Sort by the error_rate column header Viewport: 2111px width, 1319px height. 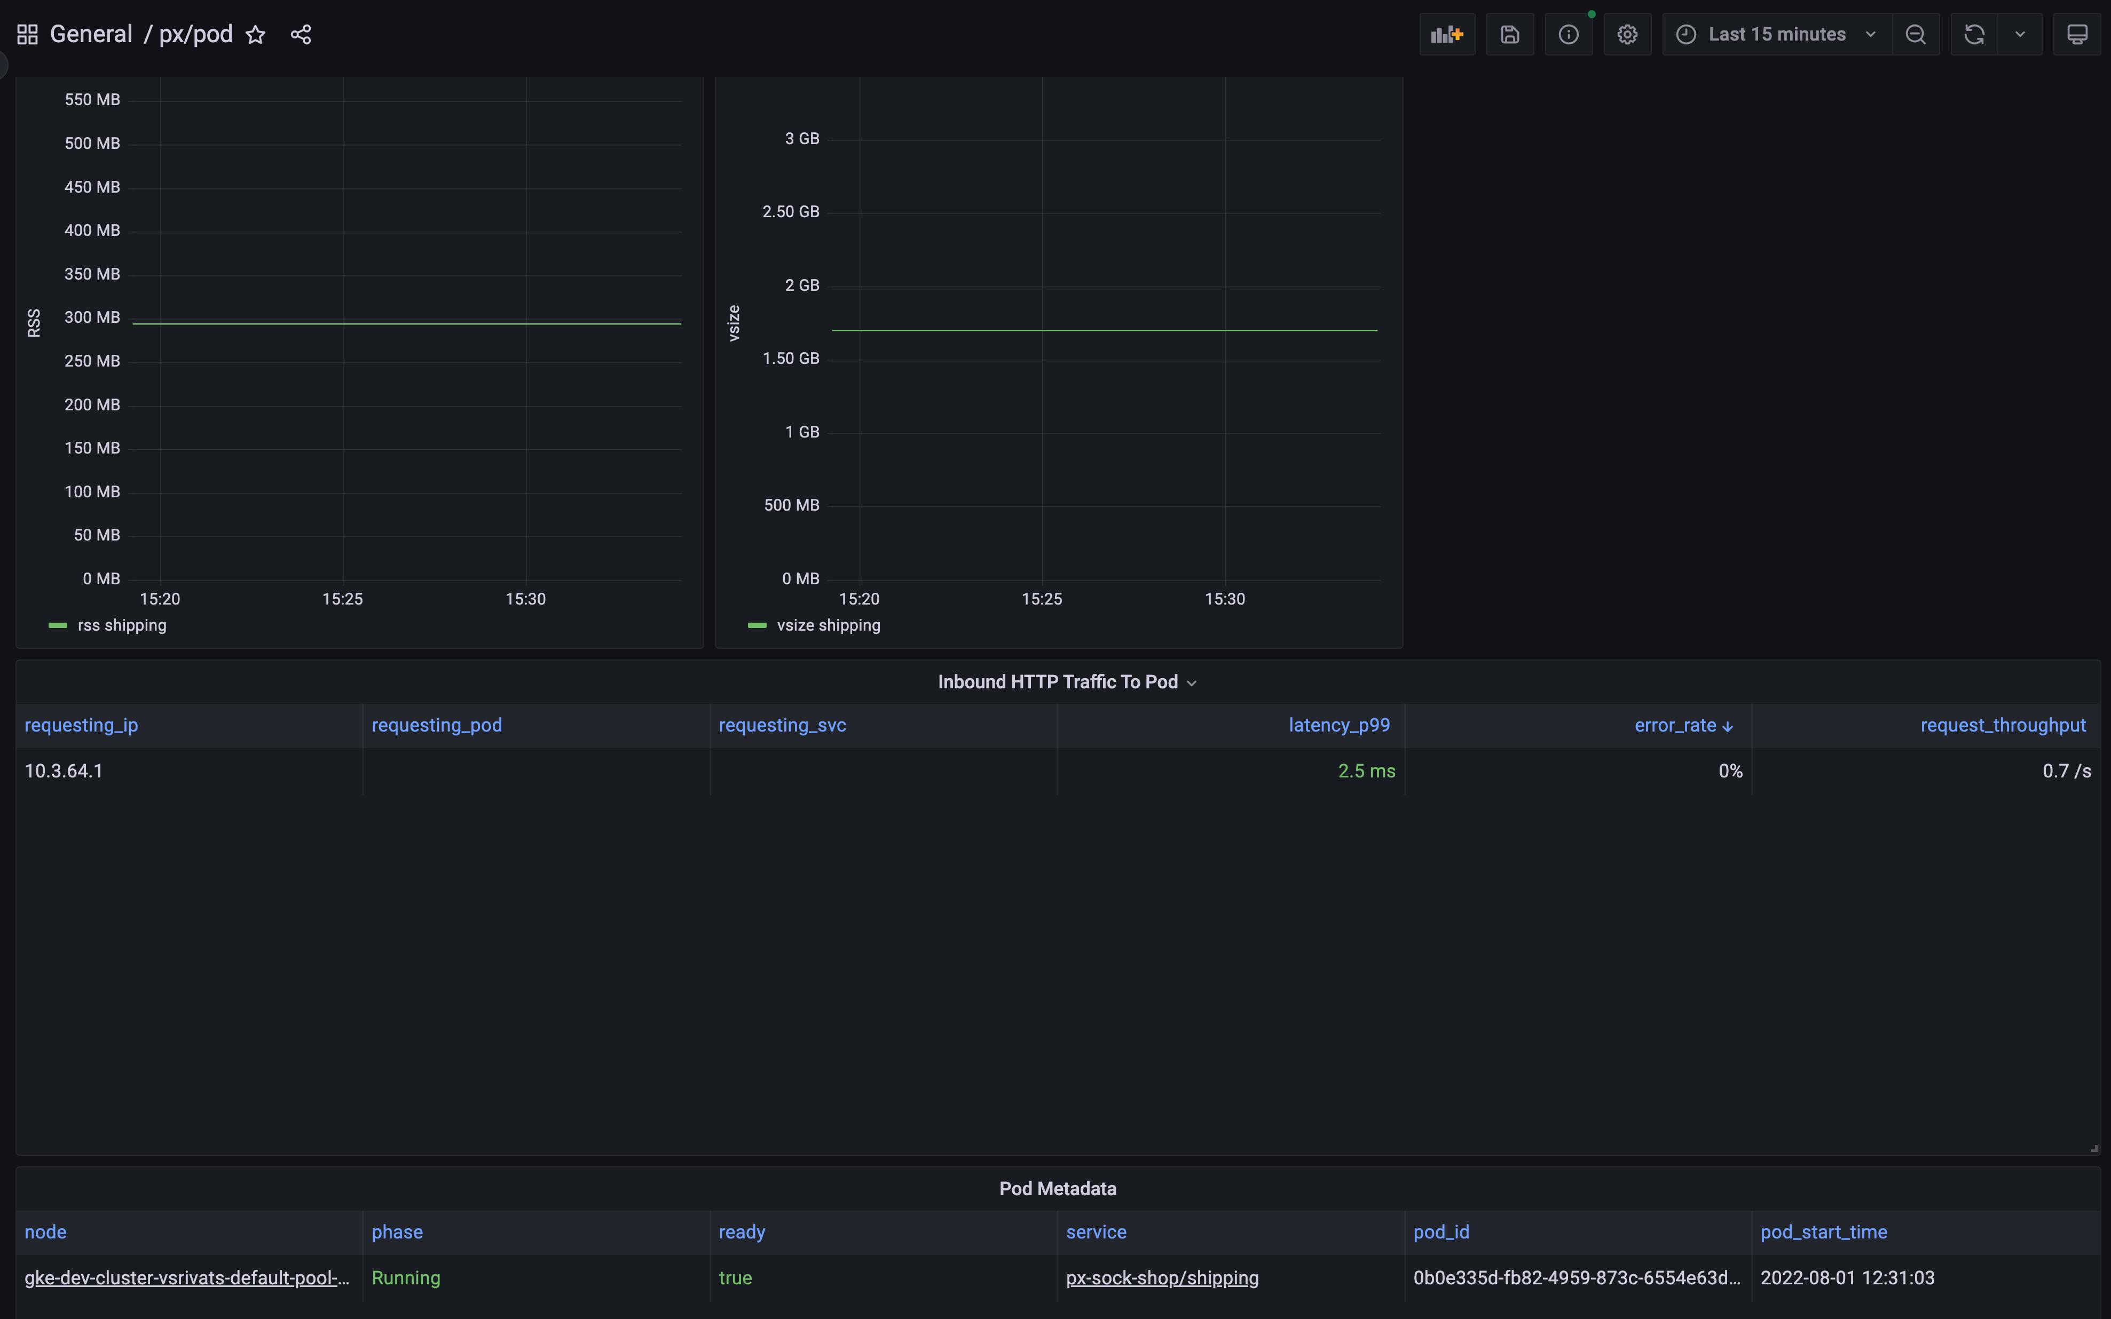pyautogui.click(x=1675, y=725)
